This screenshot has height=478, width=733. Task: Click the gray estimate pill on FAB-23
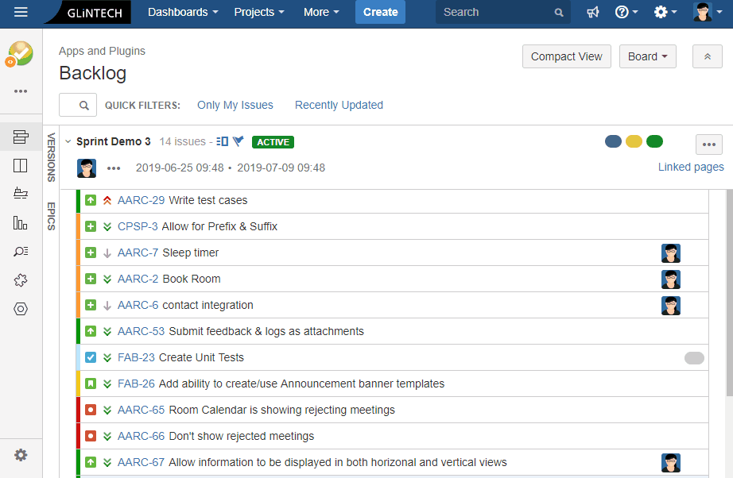694,357
